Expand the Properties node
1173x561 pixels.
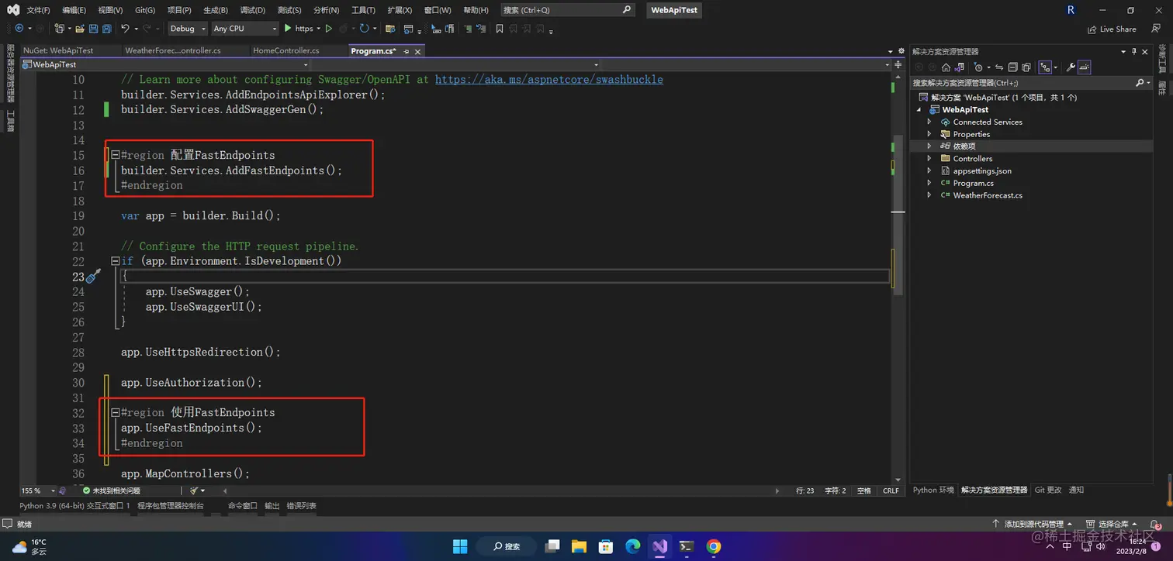coord(929,134)
